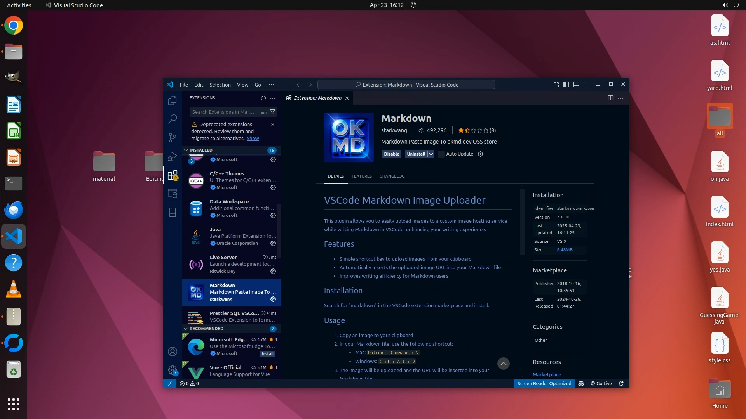Click the Show deprecated extensions link
Image resolution: width=746 pixels, height=419 pixels.
(253, 139)
